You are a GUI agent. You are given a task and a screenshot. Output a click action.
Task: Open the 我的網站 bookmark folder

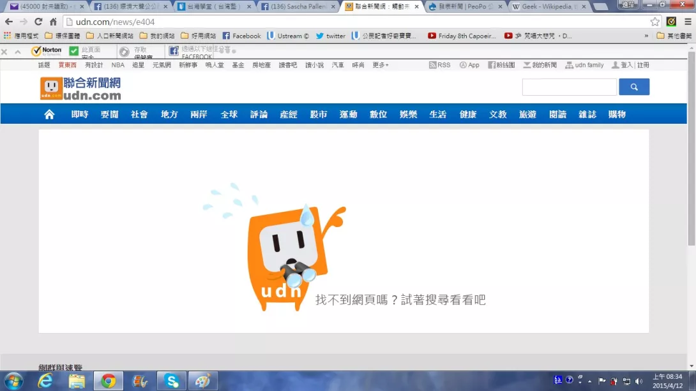[x=157, y=36]
